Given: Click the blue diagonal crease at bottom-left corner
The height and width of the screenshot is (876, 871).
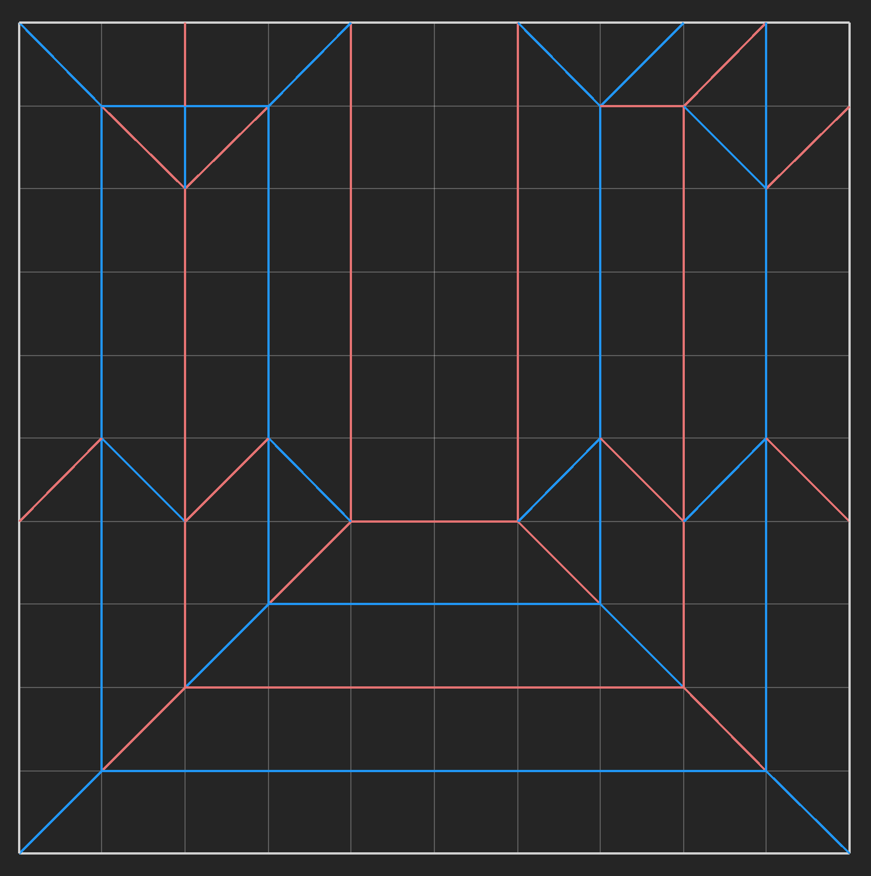Looking at the screenshot, I should (x=60, y=812).
